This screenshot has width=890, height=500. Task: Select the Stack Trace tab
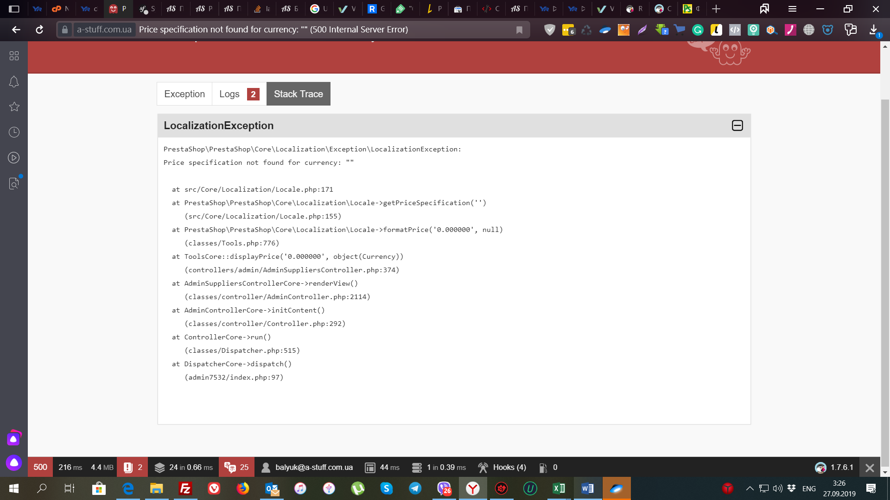coord(298,94)
